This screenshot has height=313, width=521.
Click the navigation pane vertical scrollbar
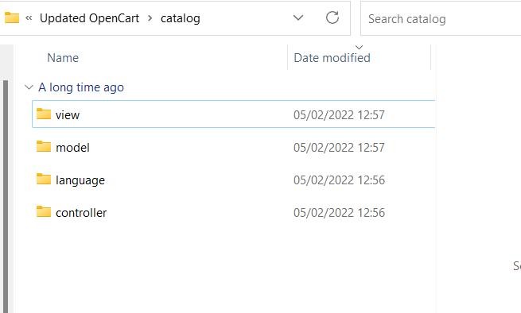coord(6,196)
